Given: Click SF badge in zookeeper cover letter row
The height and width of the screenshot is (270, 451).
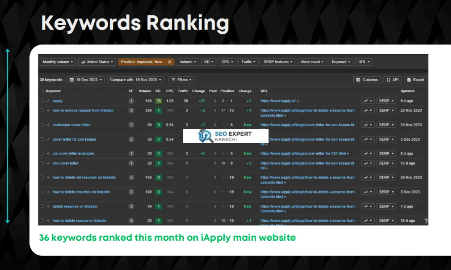Looking at the screenshot, I should click(x=131, y=125).
